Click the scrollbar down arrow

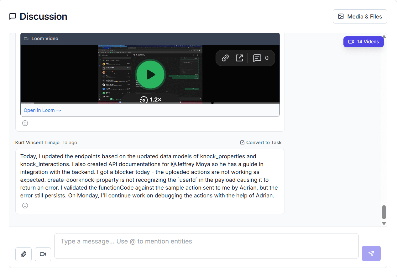click(384, 223)
